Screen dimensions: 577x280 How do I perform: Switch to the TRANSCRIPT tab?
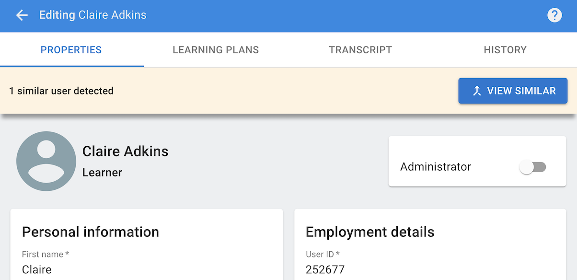[x=360, y=49]
